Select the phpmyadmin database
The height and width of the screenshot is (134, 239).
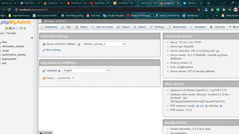tap(9, 59)
